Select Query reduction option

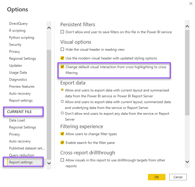pyautogui.click(x=22, y=155)
